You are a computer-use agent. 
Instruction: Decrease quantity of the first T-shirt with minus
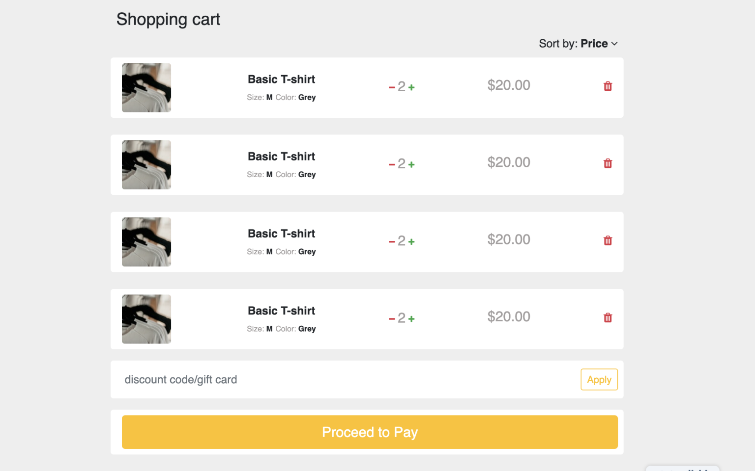pyautogui.click(x=391, y=86)
